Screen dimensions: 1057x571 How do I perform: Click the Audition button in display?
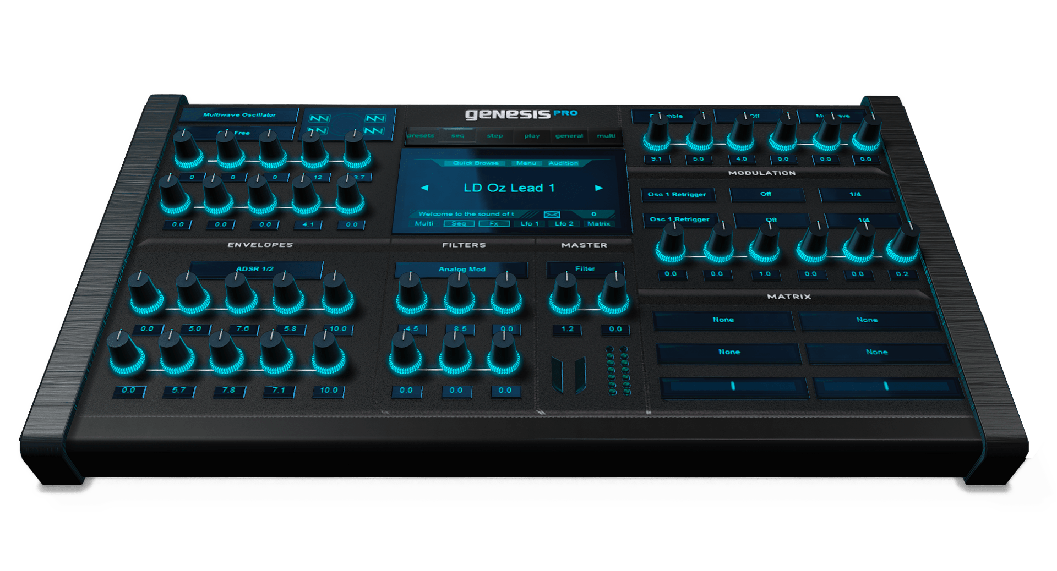click(563, 163)
